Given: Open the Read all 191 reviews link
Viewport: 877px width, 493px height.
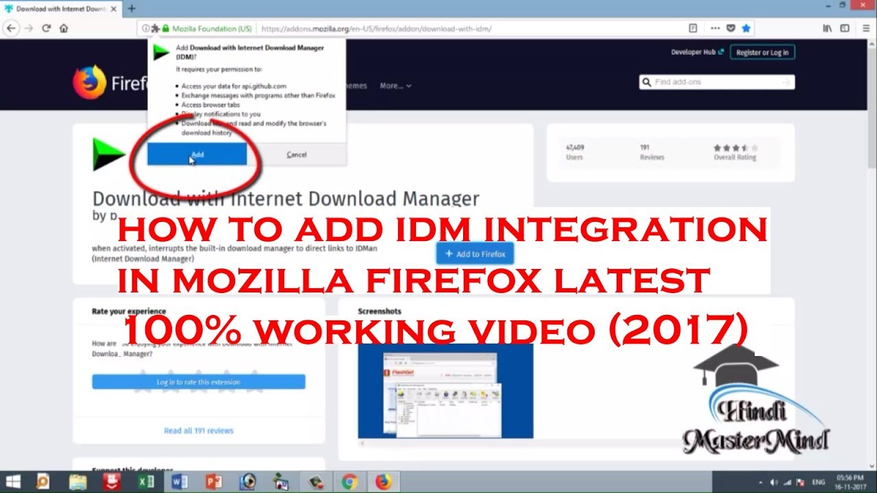Looking at the screenshot, I should coord(199,431).
